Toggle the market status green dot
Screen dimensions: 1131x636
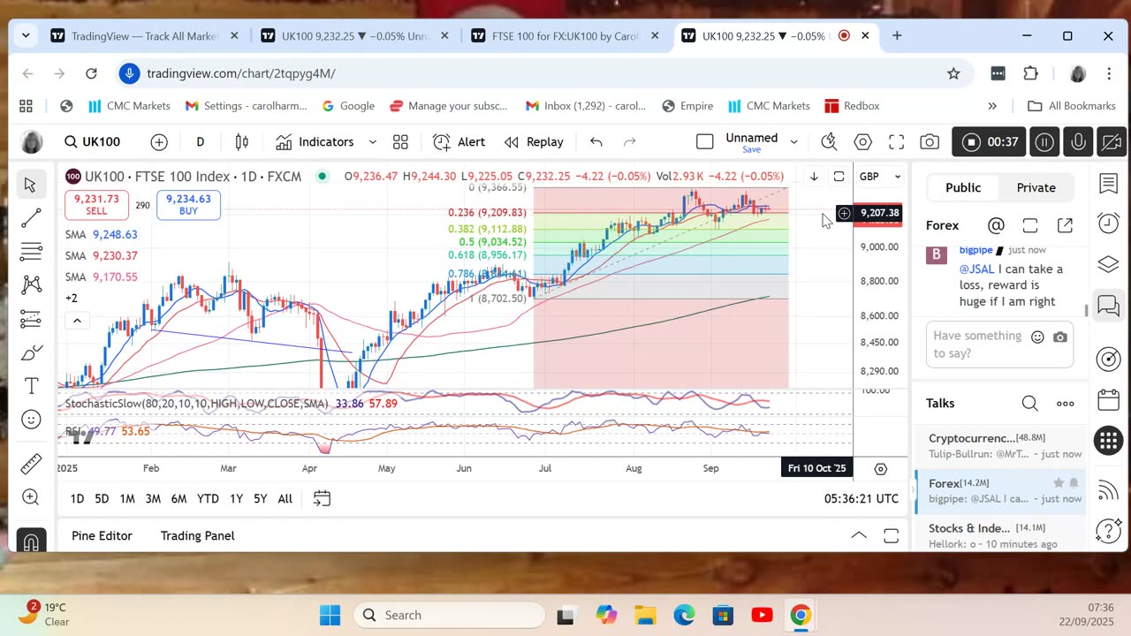click(x=323, y=177)
